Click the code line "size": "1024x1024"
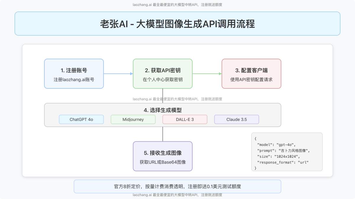Image resolution: width=355 pixels, height=199 pixels. (x=279, y=156)
